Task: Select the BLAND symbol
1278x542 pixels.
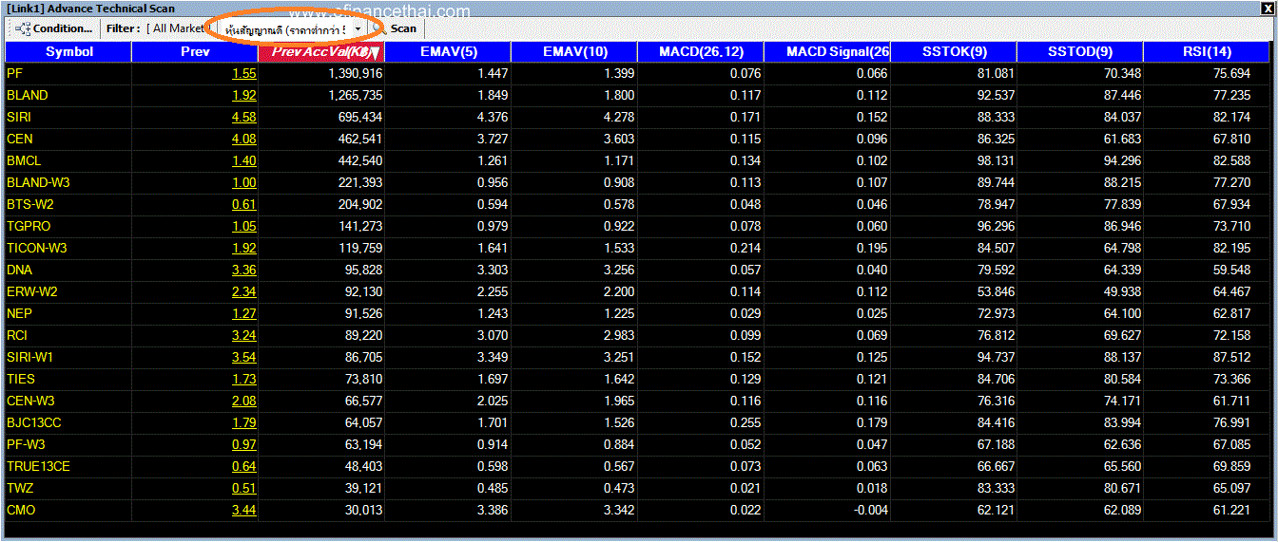Action: click(27, 95)
